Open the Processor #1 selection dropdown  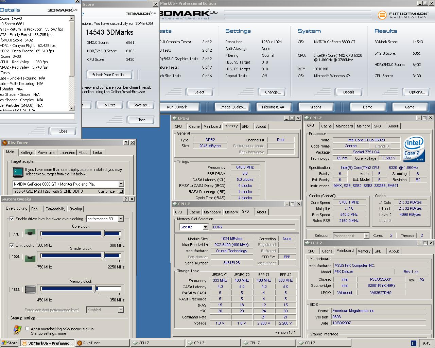pos(366,236)
